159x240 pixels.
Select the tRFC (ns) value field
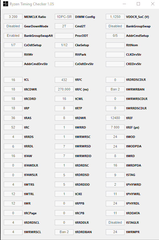pos(64,89)
